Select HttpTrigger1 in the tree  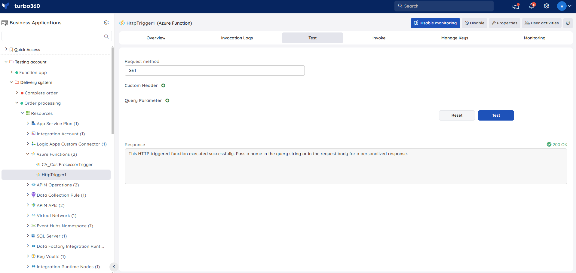pos(56,175)
